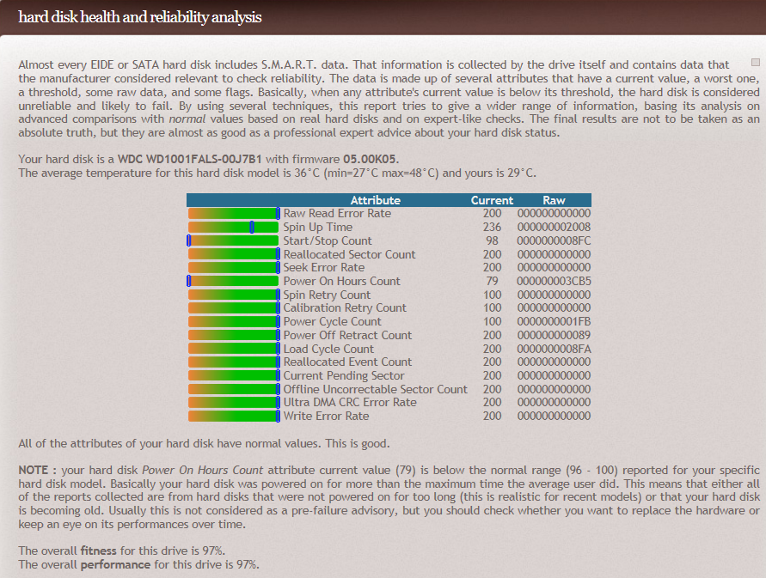Click the Raw Read Error Rate health bar
The width and height of the screenshot is (766, 578).
[234, 213]
